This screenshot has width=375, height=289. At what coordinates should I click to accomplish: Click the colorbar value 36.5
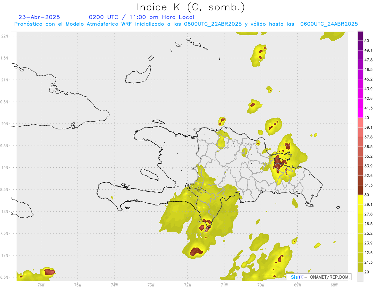368,147
